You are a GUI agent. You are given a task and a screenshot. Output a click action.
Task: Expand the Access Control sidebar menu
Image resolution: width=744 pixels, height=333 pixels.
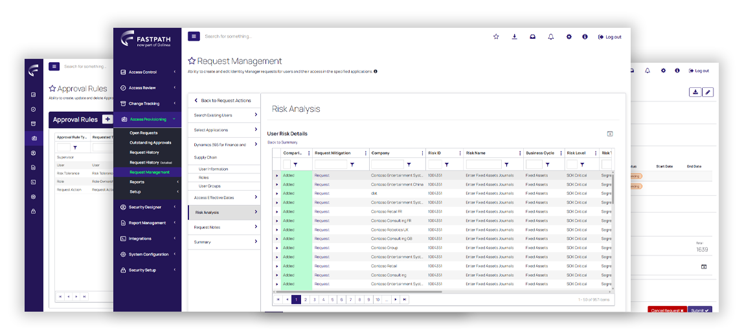147,72
